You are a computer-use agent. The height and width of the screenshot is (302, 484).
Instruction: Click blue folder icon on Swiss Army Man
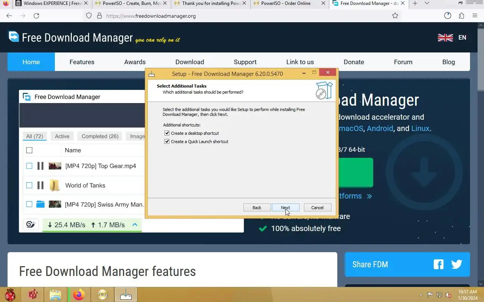40,204
